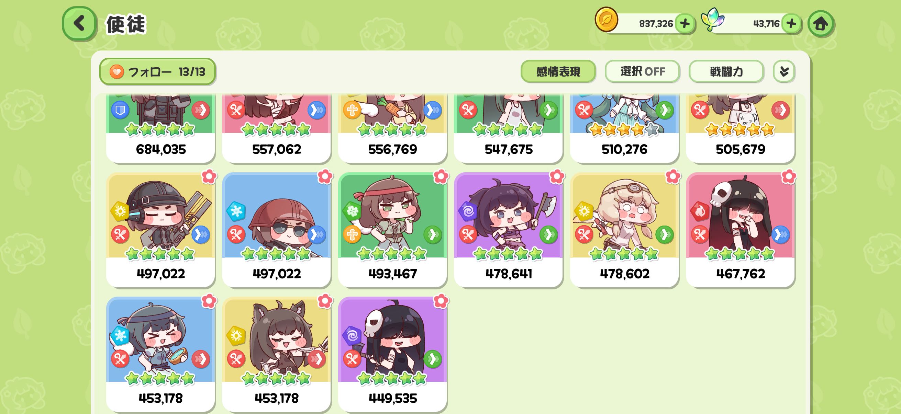Click the skull character's fire element badge
901x414 pixels.
pyautogui.click(x=700, y=211)
